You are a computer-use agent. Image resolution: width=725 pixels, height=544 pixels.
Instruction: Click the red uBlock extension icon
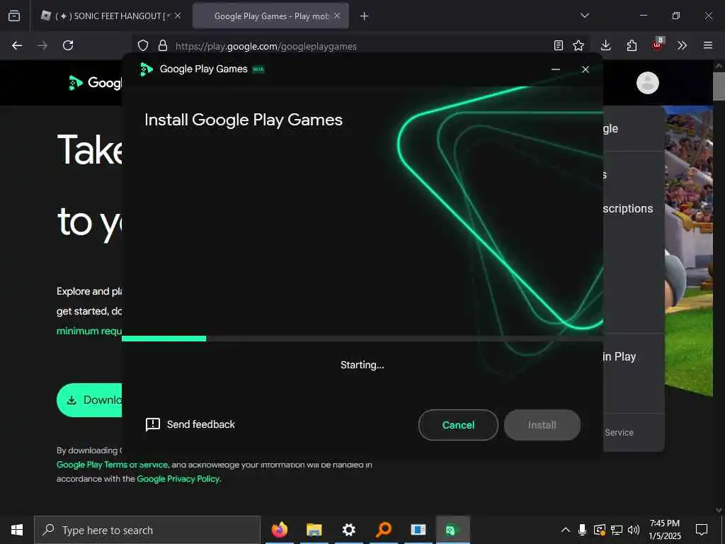[658, 45]
